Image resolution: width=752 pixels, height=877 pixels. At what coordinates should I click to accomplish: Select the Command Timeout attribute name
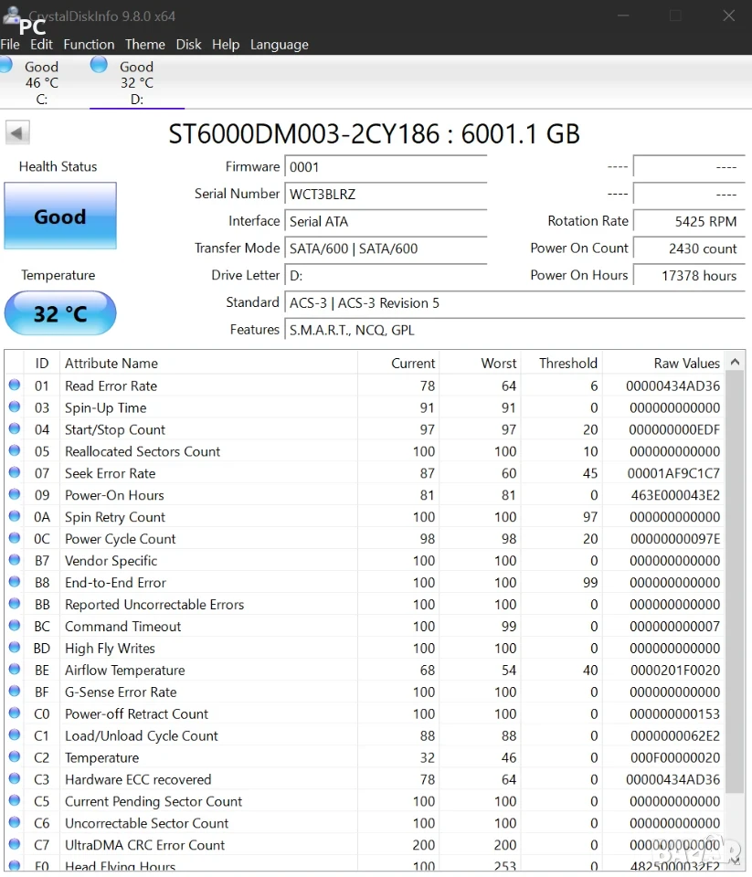(x=123, y=627)
